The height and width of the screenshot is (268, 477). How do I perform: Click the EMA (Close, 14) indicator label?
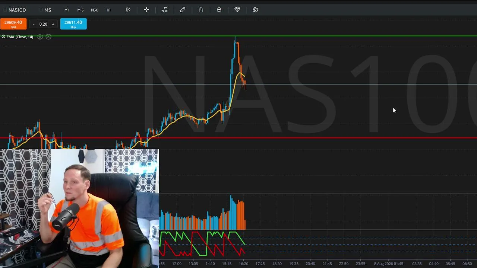coord(20,37)
